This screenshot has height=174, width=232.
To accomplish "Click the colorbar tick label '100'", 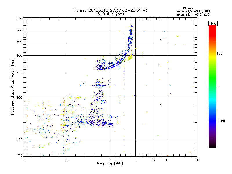I will coord(220,53).
